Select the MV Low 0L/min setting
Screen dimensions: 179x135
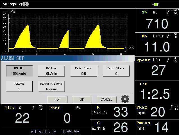(51, 71)
